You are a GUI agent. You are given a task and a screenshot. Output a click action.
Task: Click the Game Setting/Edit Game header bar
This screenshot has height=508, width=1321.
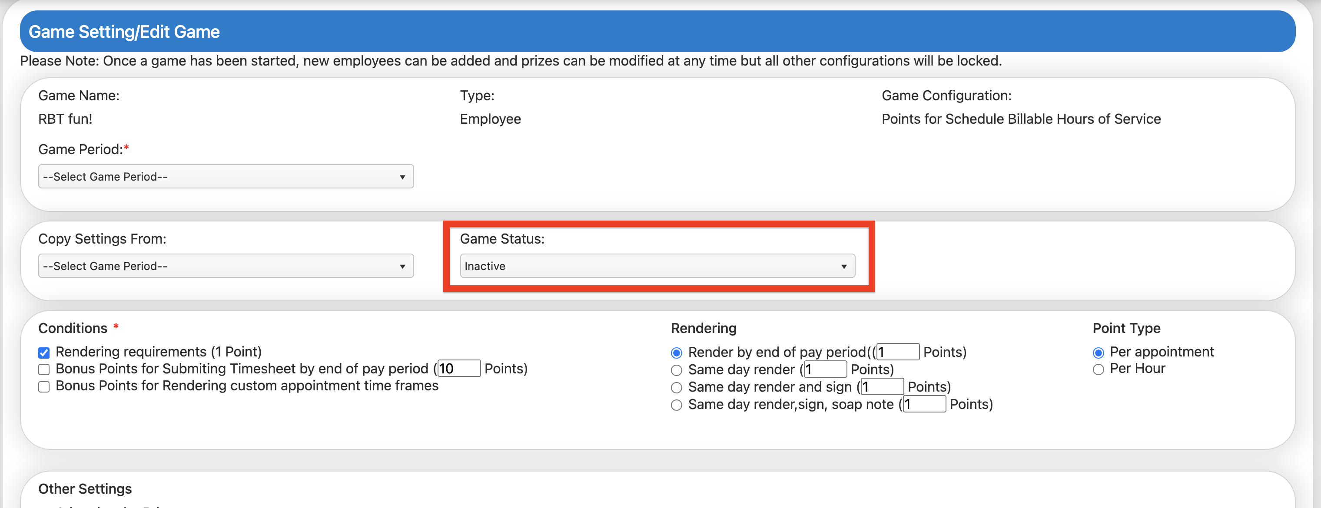(x=657, y=32)
